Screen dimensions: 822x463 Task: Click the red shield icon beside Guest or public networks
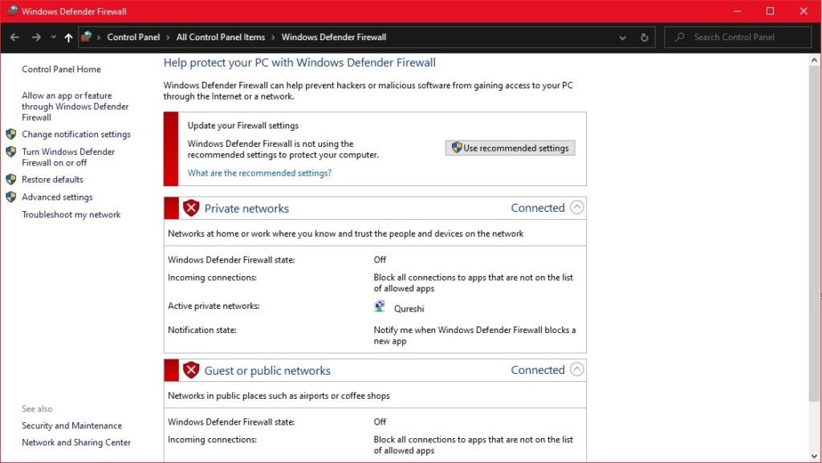pyautogui.click(x=191, y=371)
